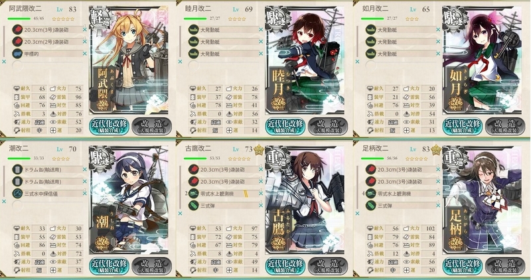Viewport: 531px width, 280px height.
Task: Click Ashigara's character card portrait
Action: pos(483,200)
